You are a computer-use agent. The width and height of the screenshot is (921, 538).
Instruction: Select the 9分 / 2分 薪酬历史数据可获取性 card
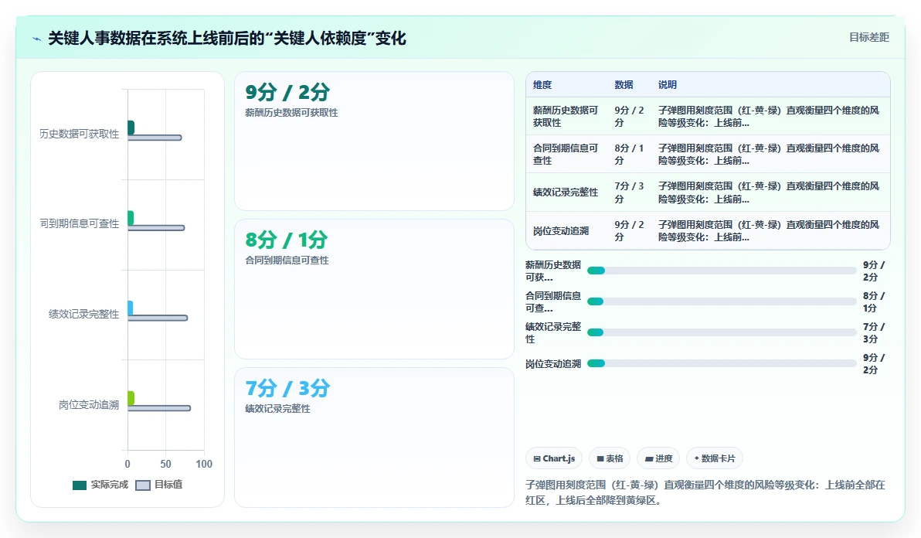pyautogui.click(x=374, y=141)
